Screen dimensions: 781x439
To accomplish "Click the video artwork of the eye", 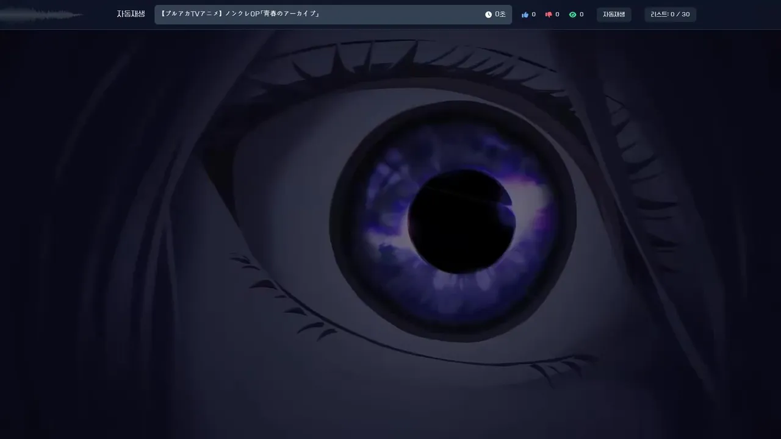I will (x=390, y=234).
